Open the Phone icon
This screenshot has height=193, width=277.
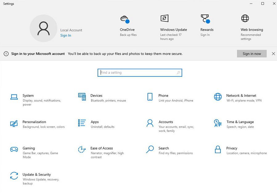click(150, 97)
